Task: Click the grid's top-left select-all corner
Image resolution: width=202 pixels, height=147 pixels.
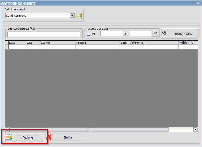Action: click(7, 43)
